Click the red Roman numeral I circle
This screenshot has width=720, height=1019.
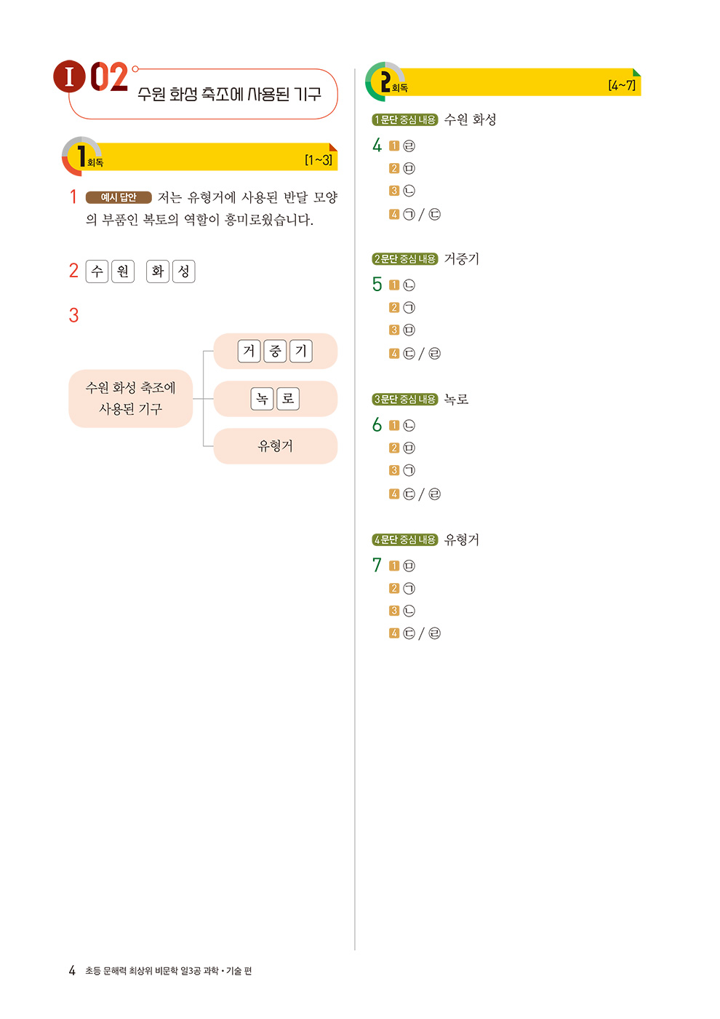[x=69, y=76]
